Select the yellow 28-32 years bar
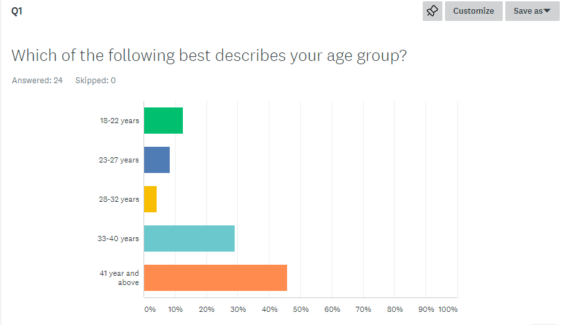The image size is (563, 325). (x=150, y=199)
